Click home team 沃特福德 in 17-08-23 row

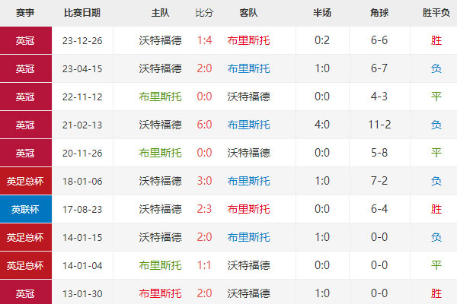point(160,209)
